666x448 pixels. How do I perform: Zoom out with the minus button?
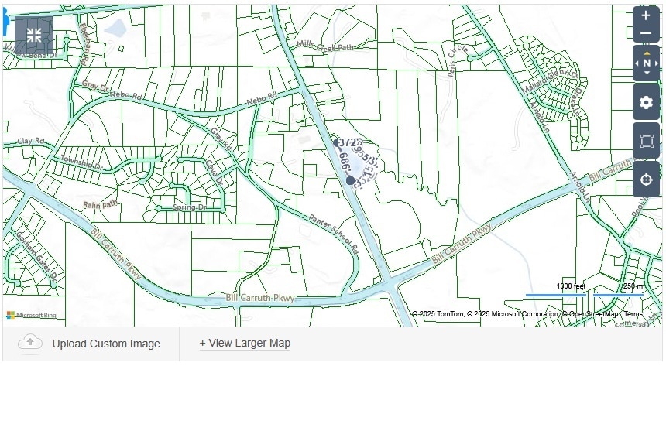pos(646,34)
